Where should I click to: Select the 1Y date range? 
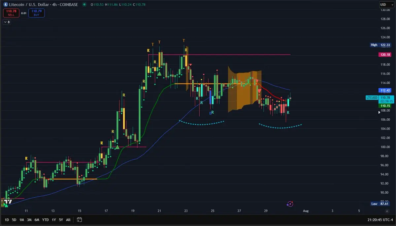pos(54,219)
